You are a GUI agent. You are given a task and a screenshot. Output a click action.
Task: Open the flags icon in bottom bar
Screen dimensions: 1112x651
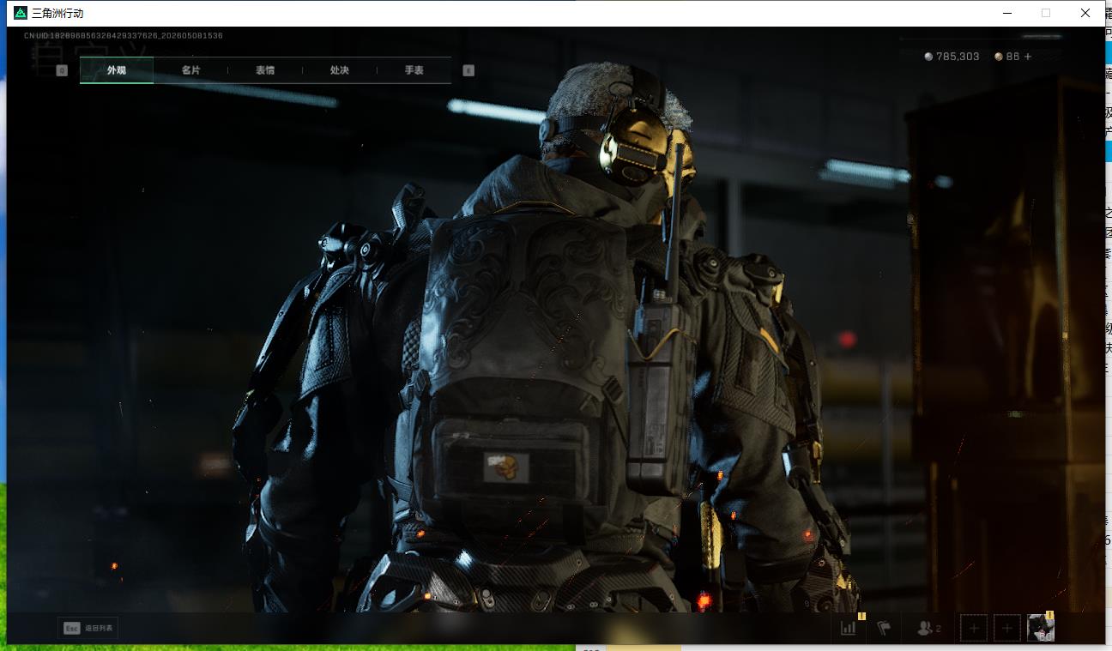pyautogui.click(x=884, y=629)
